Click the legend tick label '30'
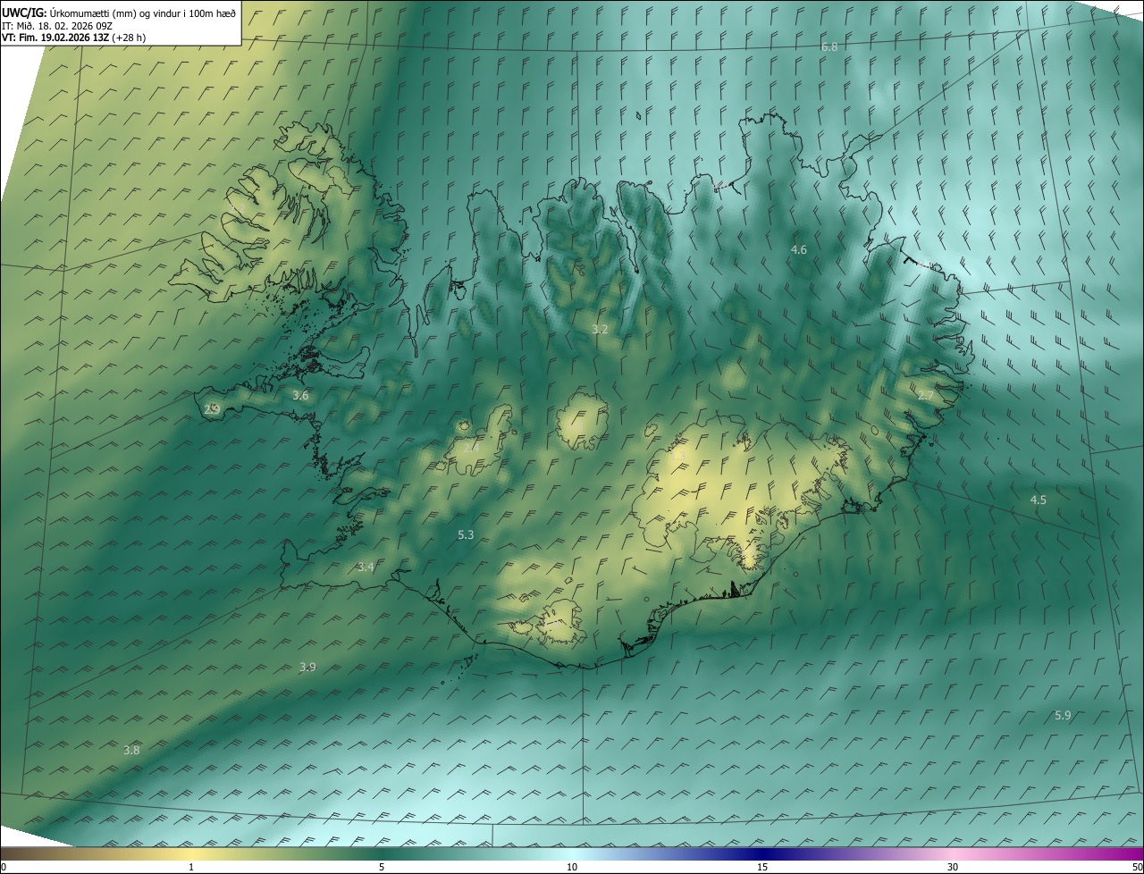Image resolution: width=1144 pixels, height=874 pixels. (953, 868)
